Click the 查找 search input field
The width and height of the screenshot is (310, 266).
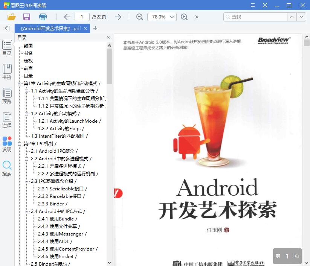coord(255,17)
